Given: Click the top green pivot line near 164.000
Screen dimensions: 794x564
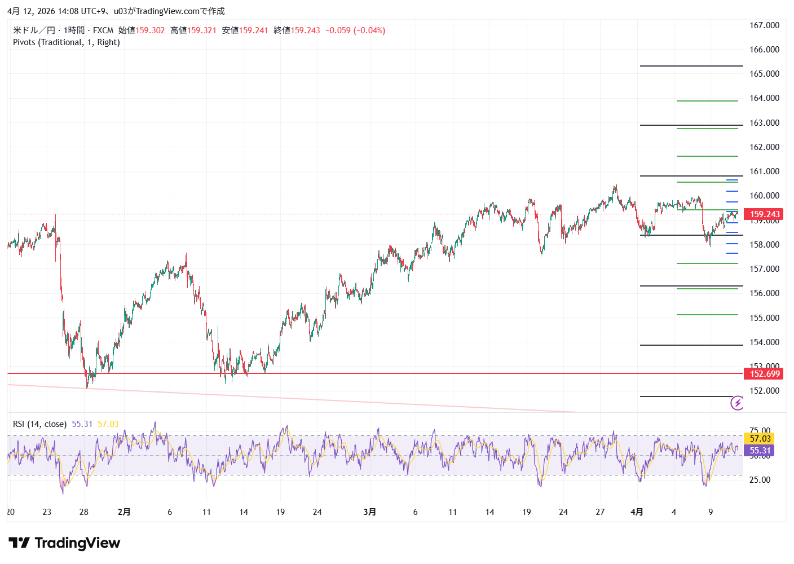Looking at the screenshot, I should click(x=707, y=101).
